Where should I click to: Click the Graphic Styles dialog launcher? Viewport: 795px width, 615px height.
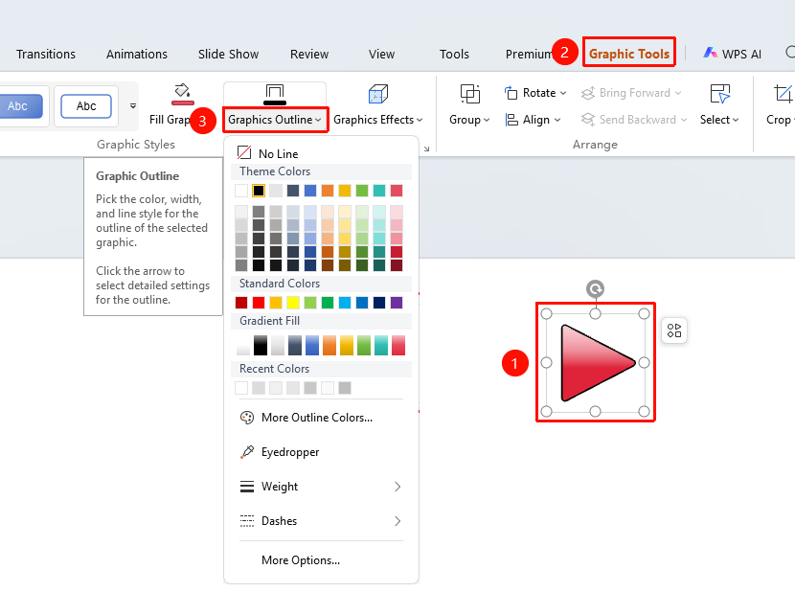[x=427, y=148]
